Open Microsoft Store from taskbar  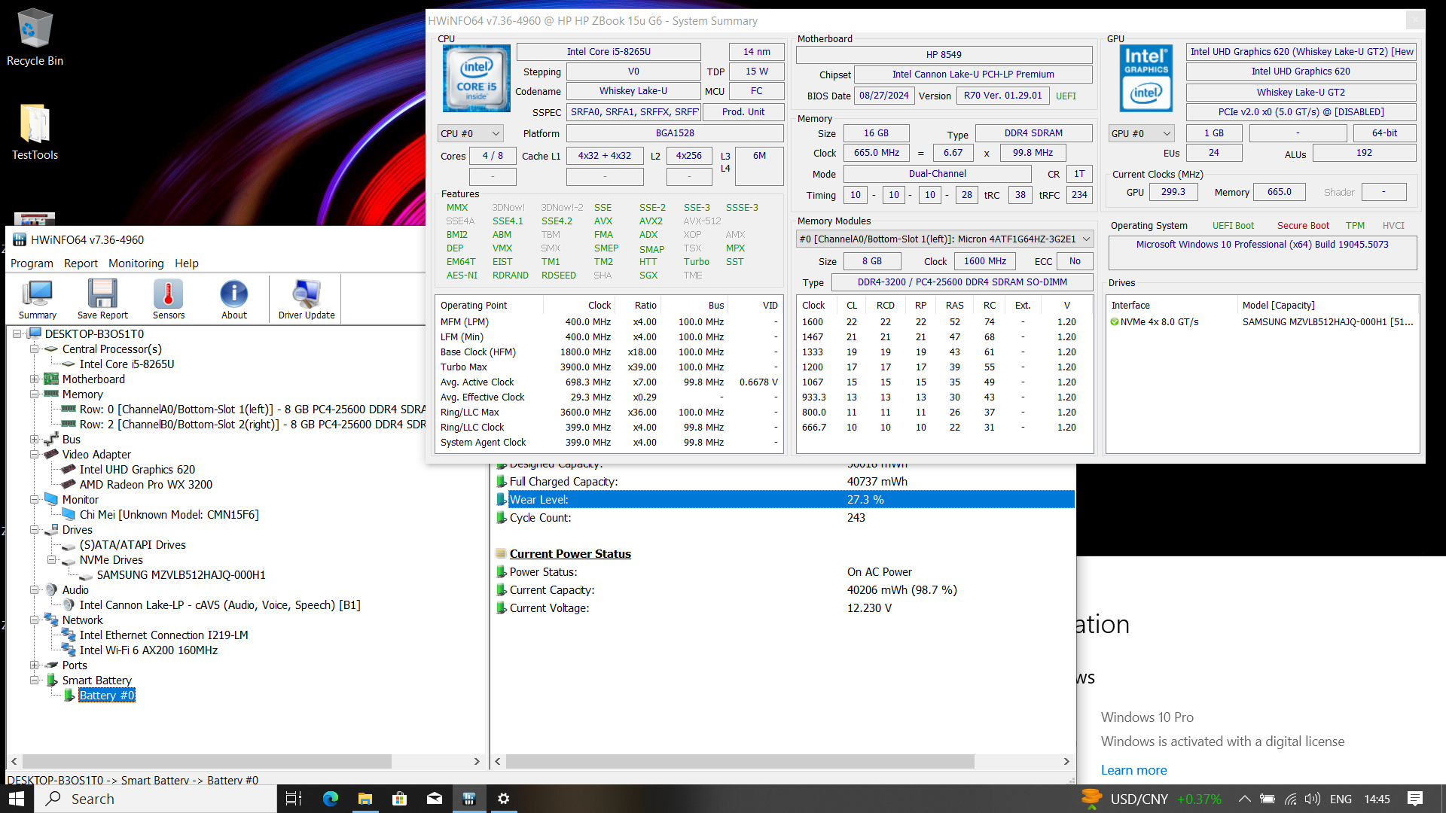click(x=400, y=799)
